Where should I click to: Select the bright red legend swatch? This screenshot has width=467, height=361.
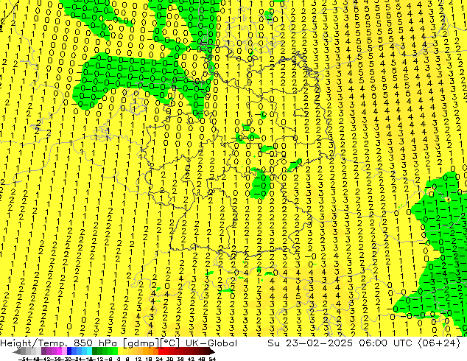pos(161,351)
